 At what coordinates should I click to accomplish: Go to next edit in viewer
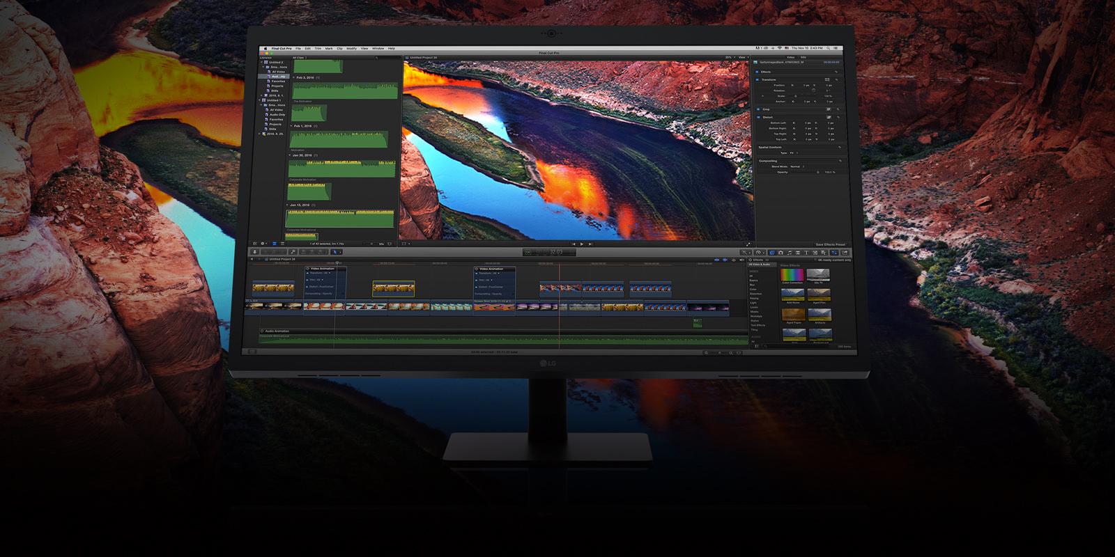click(x=590, y=244)
